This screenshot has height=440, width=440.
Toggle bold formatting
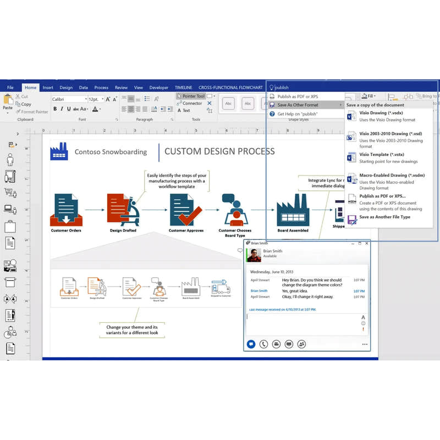[54, 109]
